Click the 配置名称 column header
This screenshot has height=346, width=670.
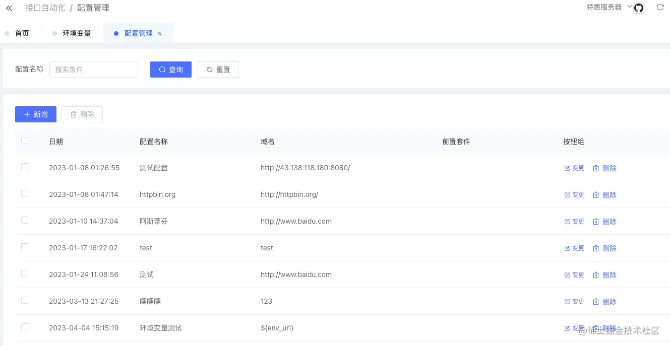tap(154, 142)
